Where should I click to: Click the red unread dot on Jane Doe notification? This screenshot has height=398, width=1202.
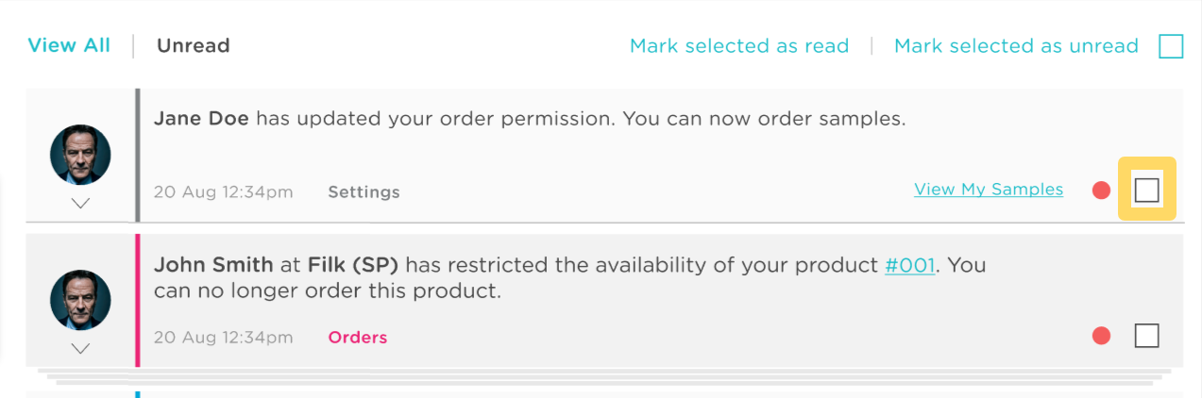(1101, 191)
